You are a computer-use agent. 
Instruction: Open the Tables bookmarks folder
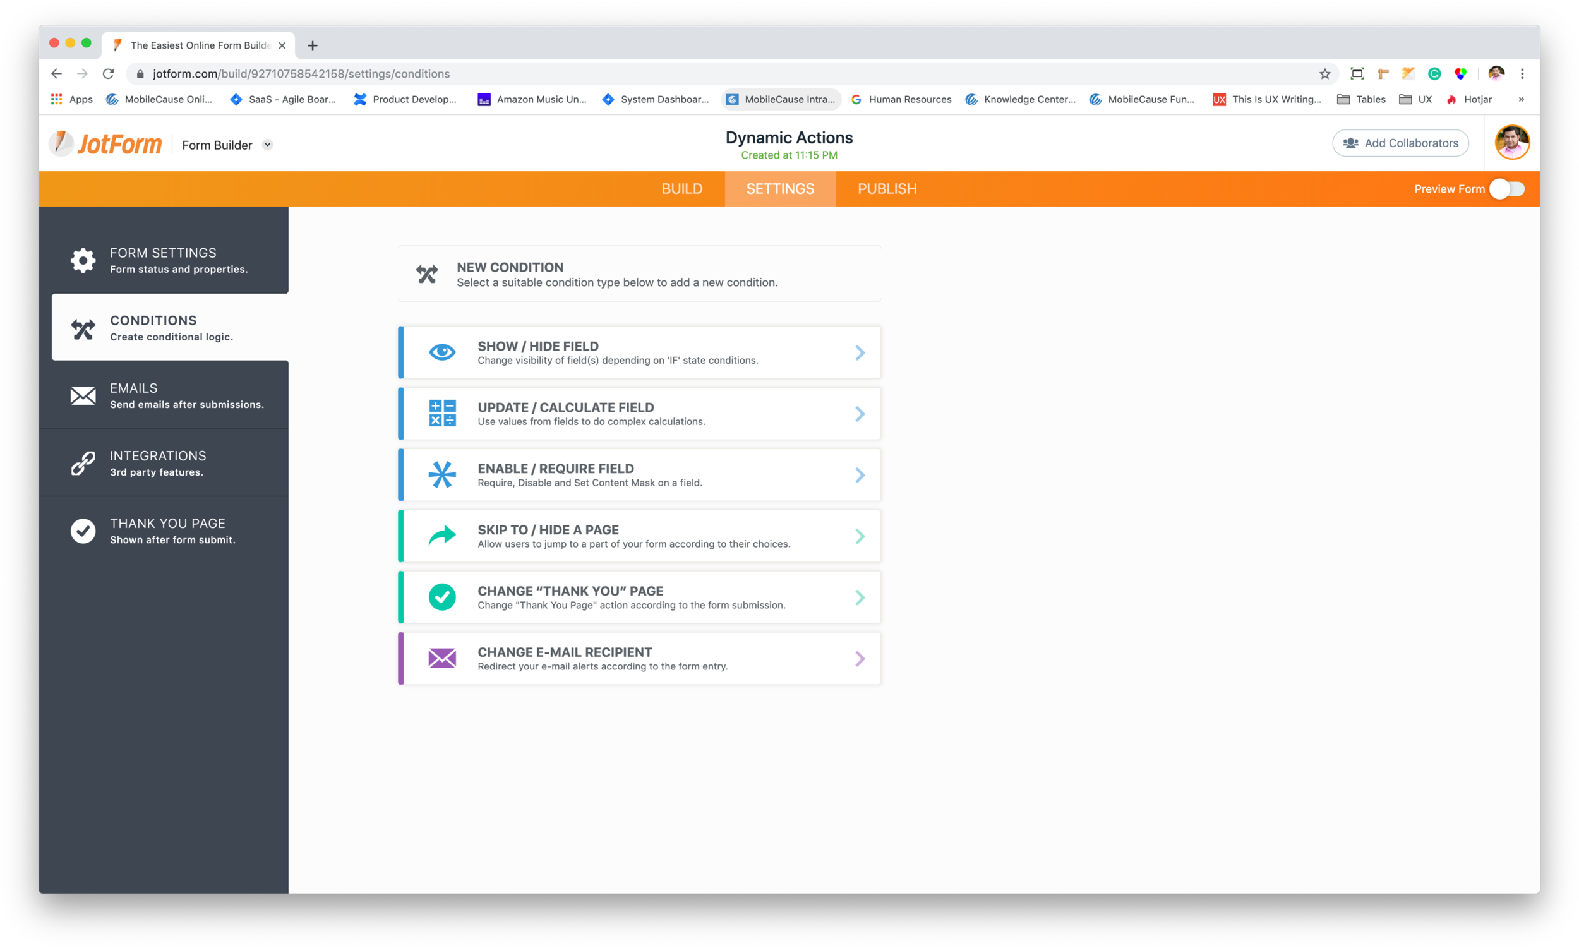(x=1361, y=99)
